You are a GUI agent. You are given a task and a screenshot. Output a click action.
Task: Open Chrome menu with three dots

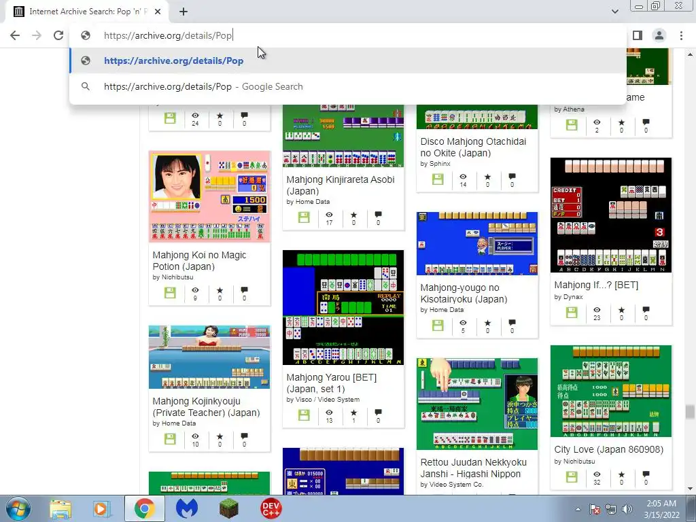(681, 35)
